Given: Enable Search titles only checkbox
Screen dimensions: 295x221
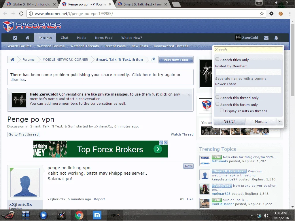Looking at the screenshot, I should pos(217,59).
